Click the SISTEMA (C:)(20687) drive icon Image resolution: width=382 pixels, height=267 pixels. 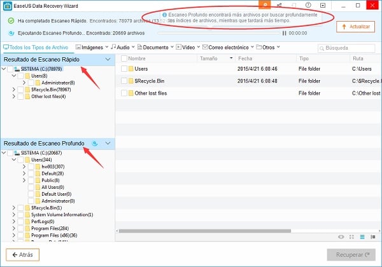[17, 153]
